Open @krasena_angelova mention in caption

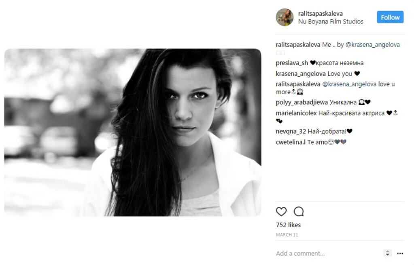point(373,44)
